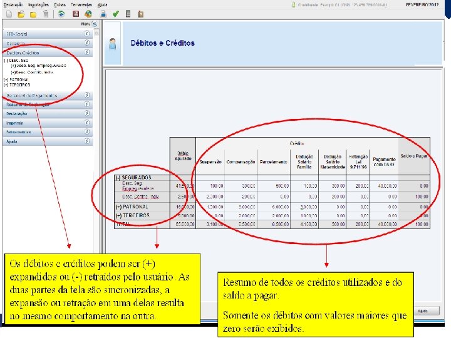Click the Desc. Contrib. Indiv. table row label
451x338 pixels.
[141, 197]
